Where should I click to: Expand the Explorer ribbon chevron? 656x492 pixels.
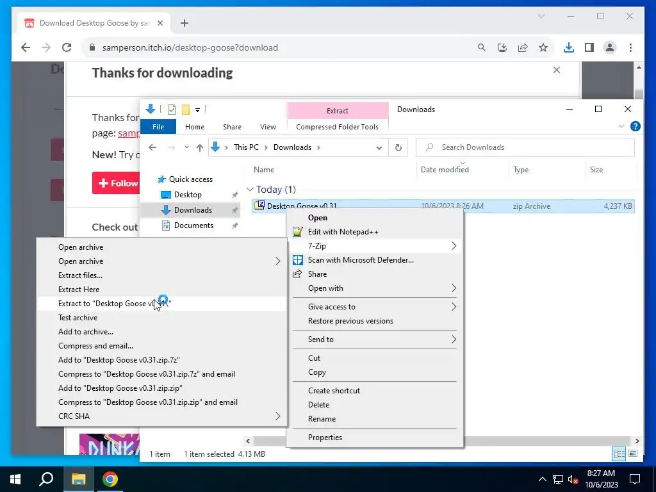pos(621,126)
